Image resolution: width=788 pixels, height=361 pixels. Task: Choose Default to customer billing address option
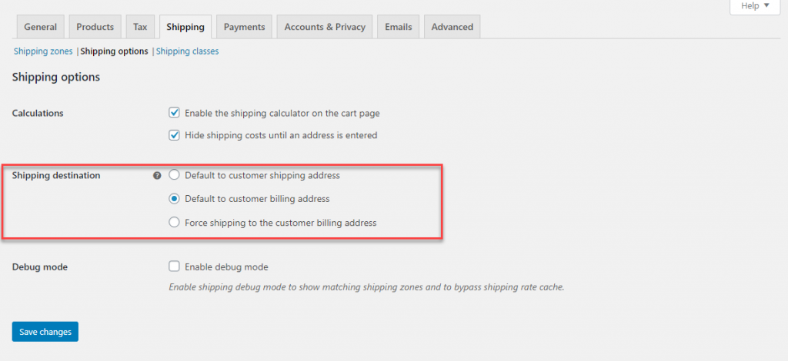(x=174, y=198)
